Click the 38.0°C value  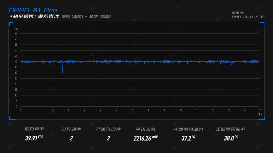coord(231,138)
